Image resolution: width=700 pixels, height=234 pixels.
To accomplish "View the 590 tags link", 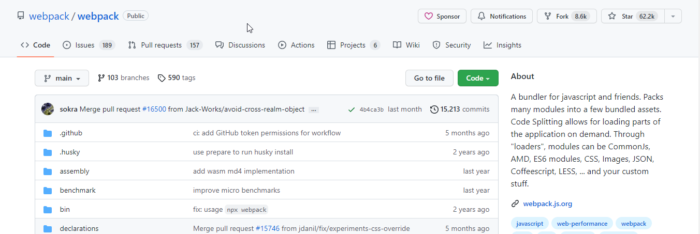I will (177, 78).
